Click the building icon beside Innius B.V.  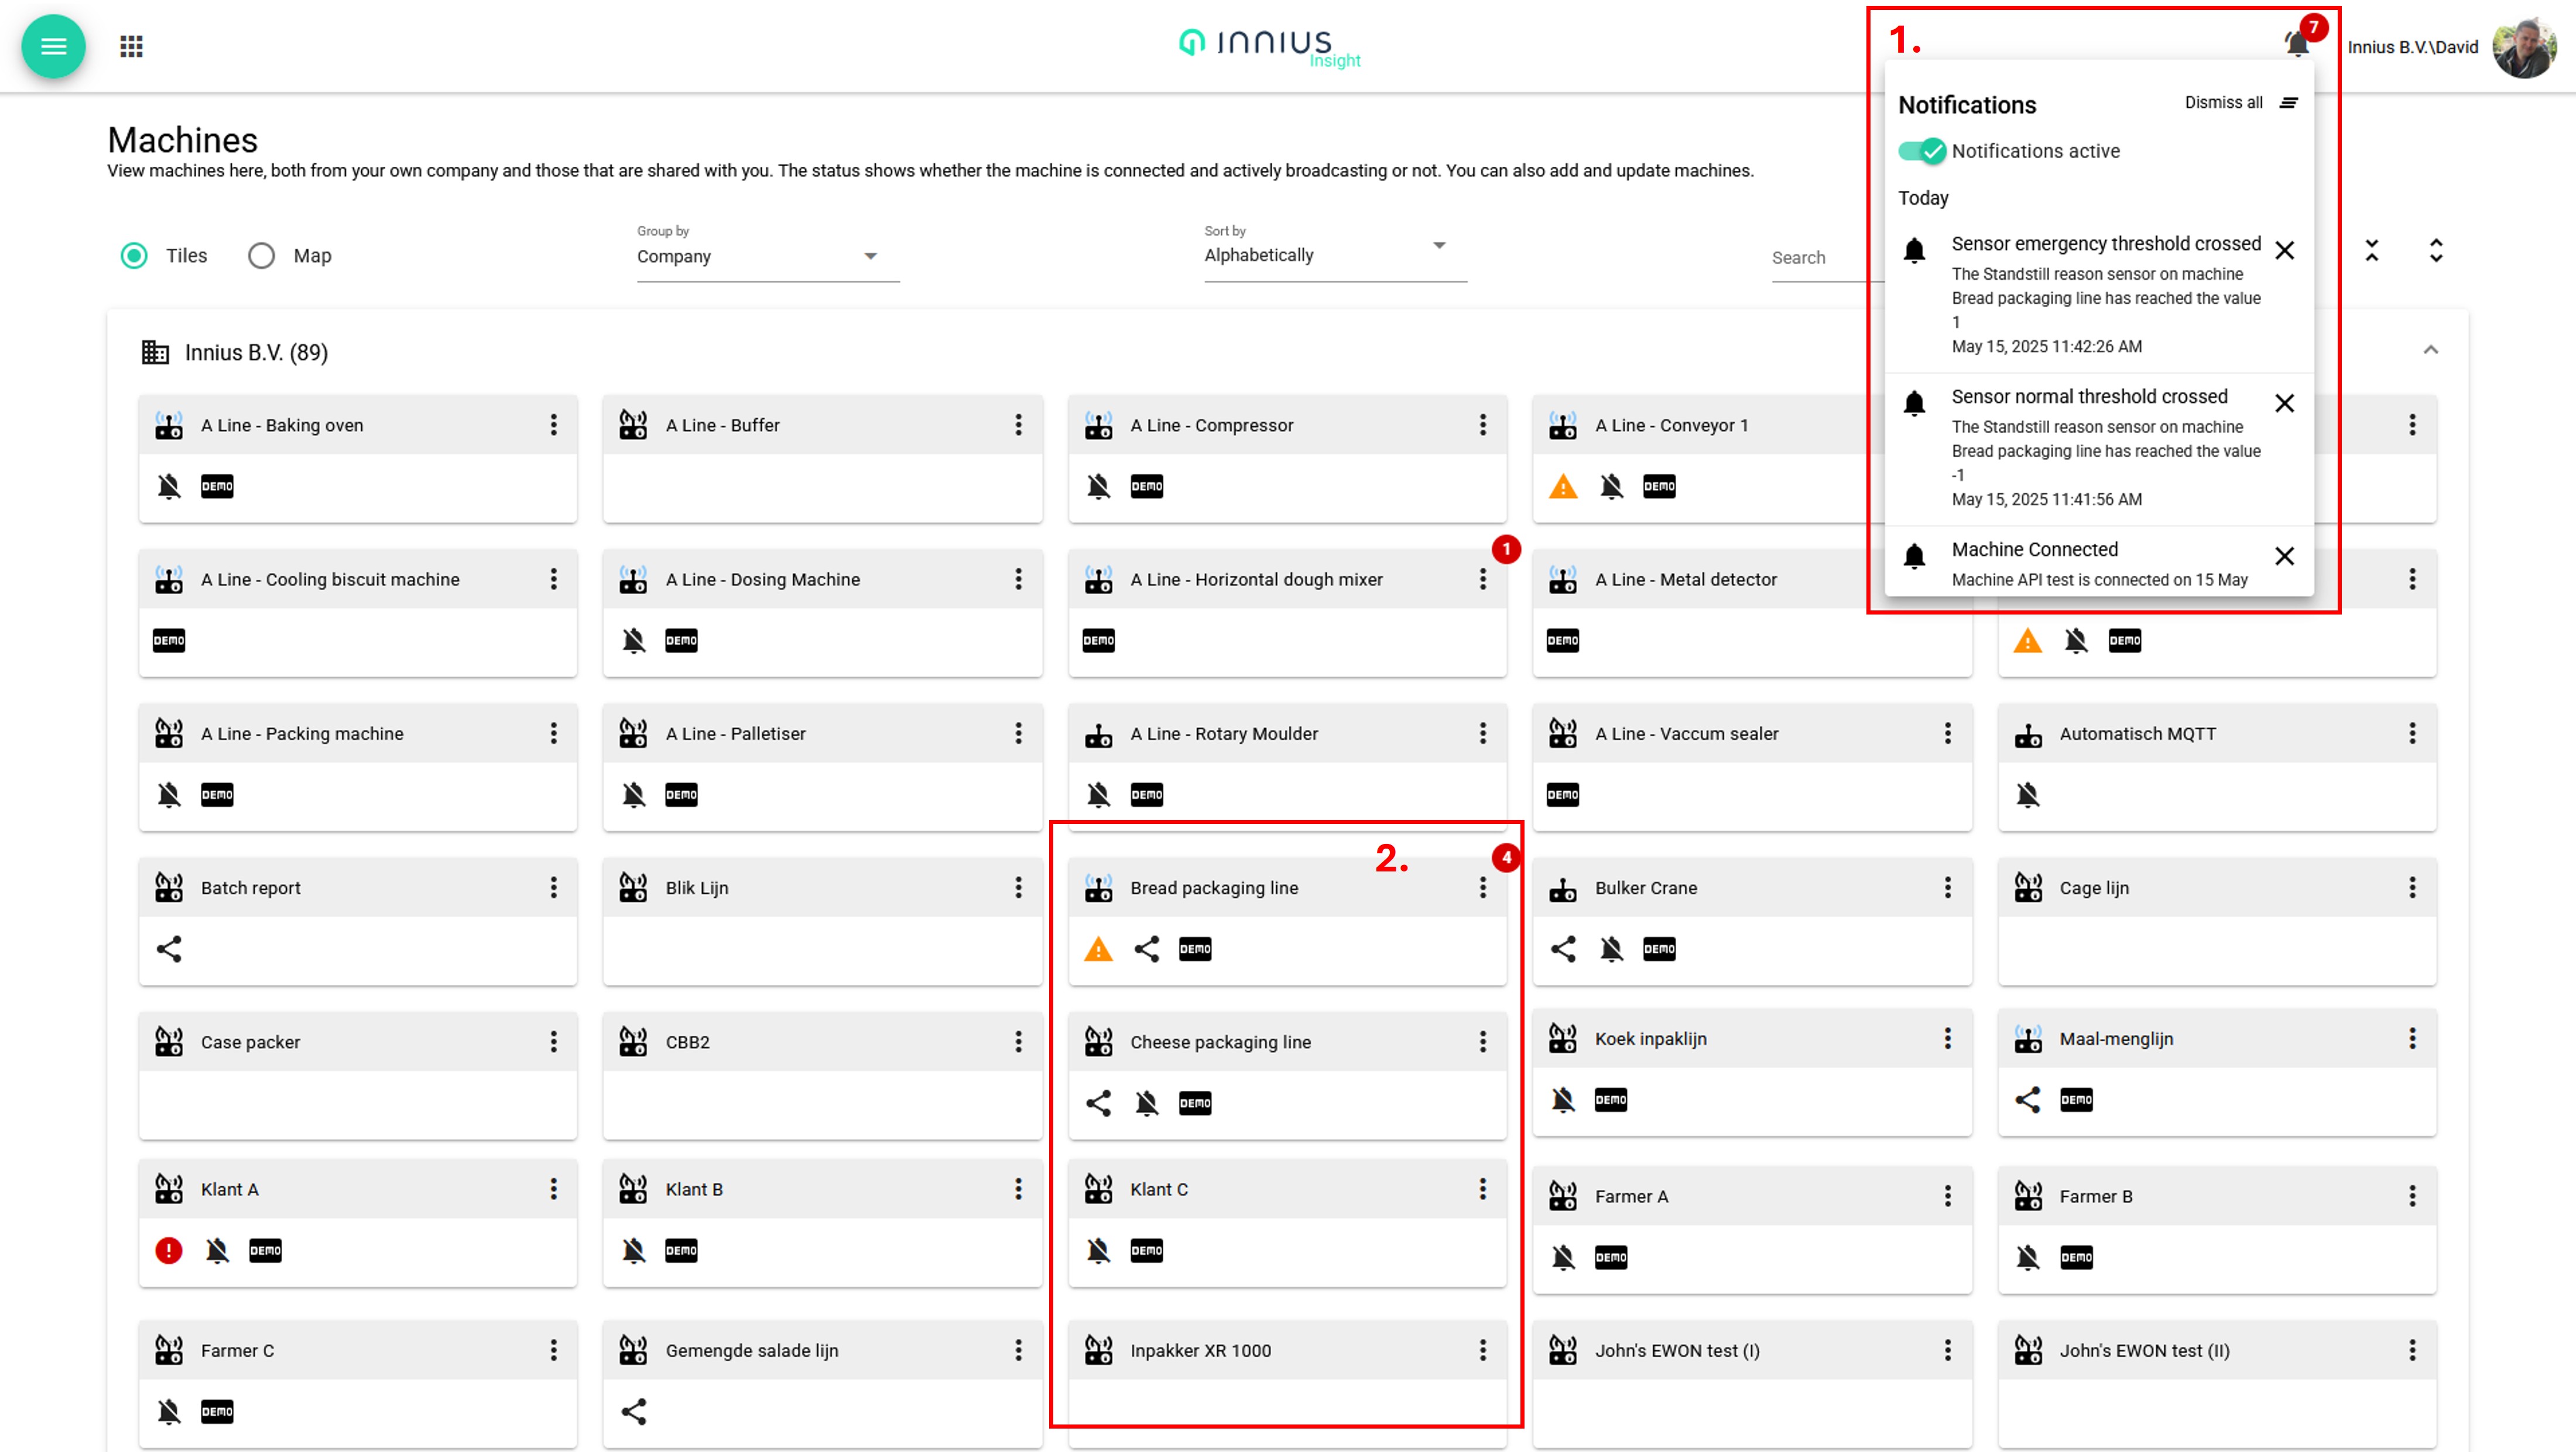[x=155, y=353]
